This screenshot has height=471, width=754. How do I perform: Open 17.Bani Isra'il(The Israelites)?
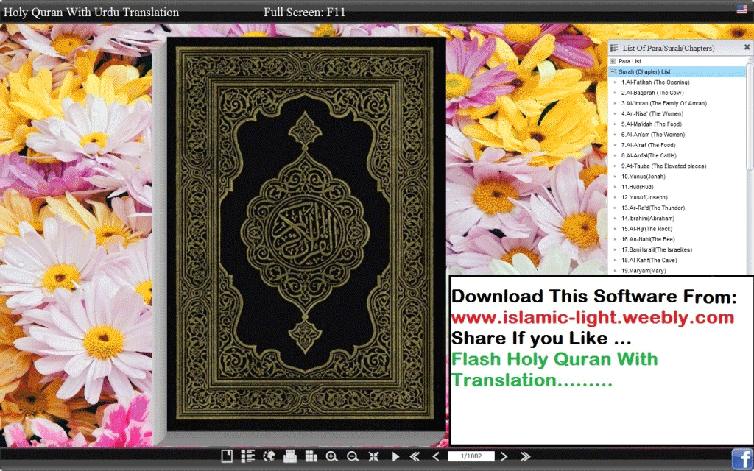click(x=656, y=250)
